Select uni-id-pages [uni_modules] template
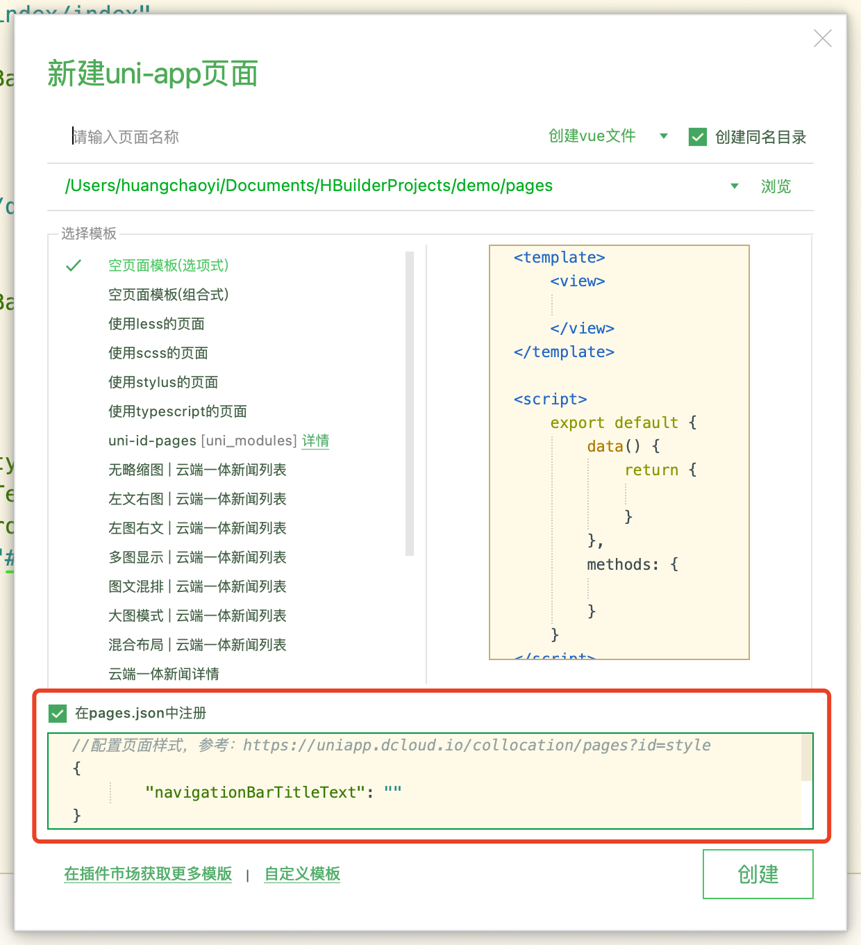 [203, 441]
